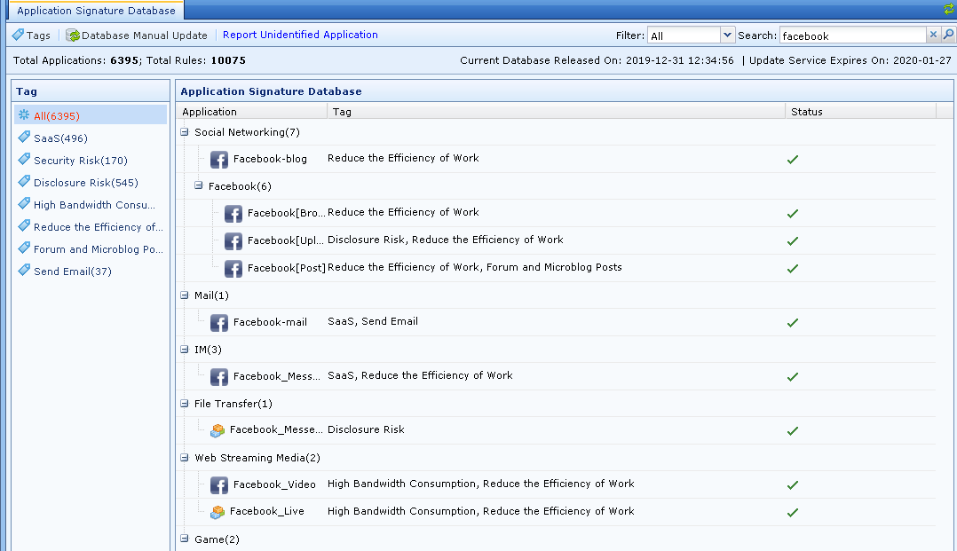Click the Facebook[Post] app icon

[233, 269]
